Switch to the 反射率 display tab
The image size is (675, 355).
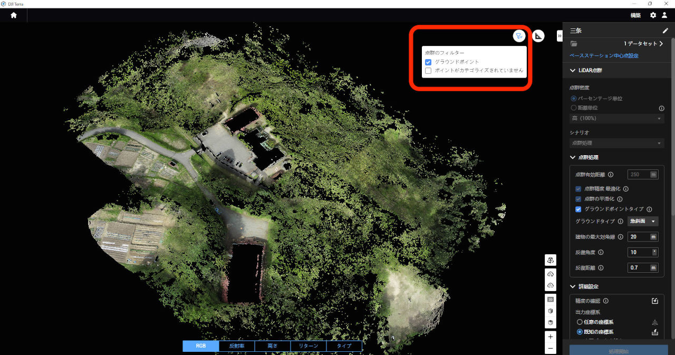click(x=237, y=346)
